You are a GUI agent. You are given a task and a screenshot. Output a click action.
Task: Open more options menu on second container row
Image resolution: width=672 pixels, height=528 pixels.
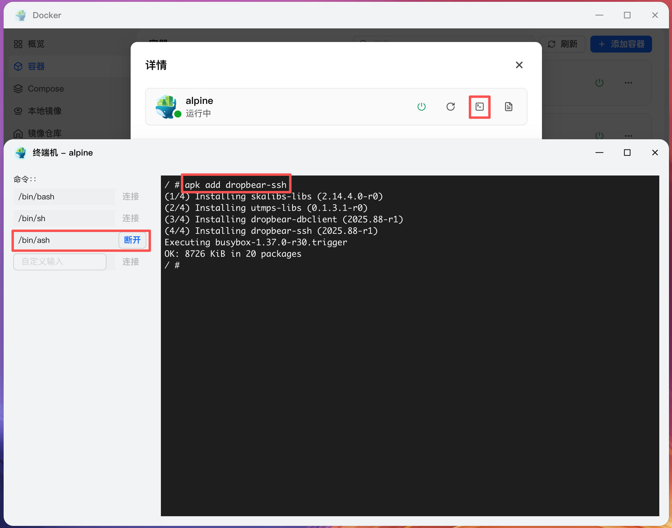coord(628,135)
